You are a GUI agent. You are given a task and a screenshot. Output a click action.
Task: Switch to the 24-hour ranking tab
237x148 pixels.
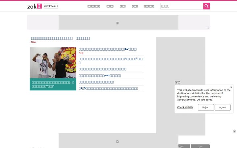coord(184,146)
